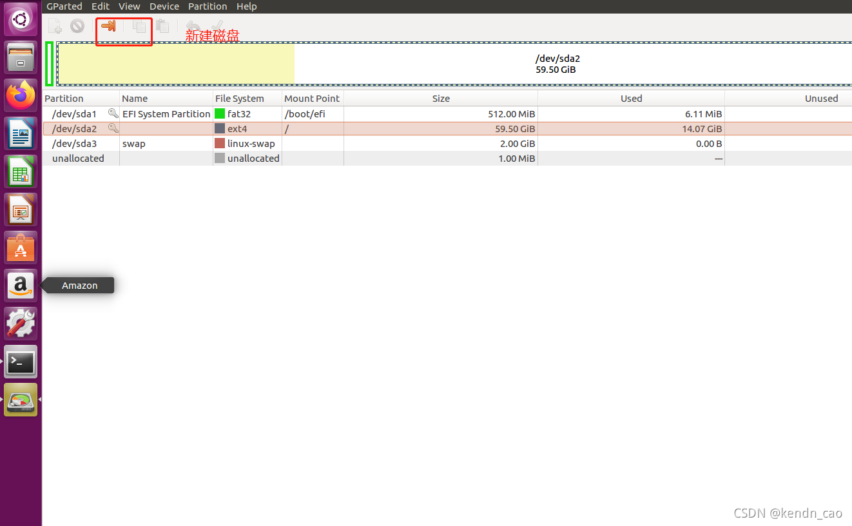Click the linux-swap red color swatch

pyautogui.click(x=220, y=143)
